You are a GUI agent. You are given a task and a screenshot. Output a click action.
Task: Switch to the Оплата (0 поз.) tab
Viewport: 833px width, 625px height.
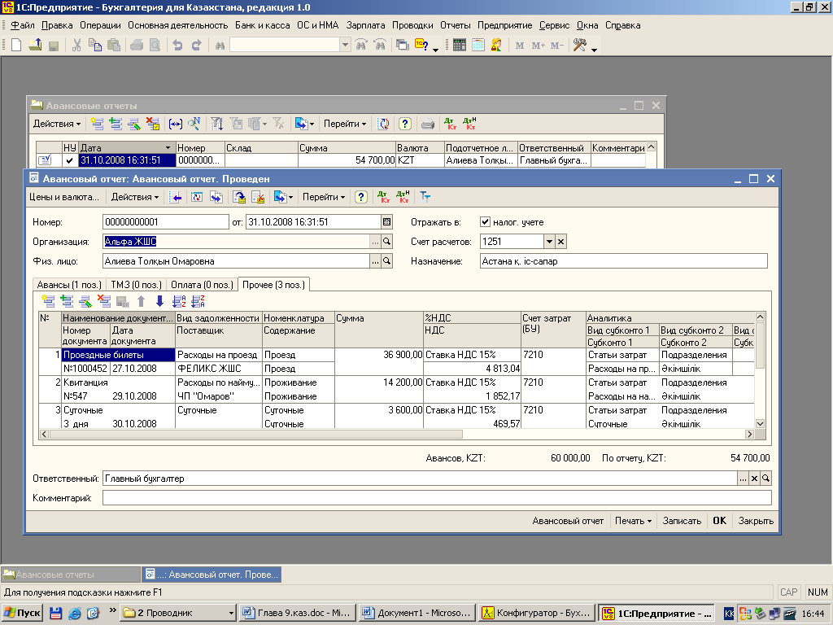click(x=202, y=285)
